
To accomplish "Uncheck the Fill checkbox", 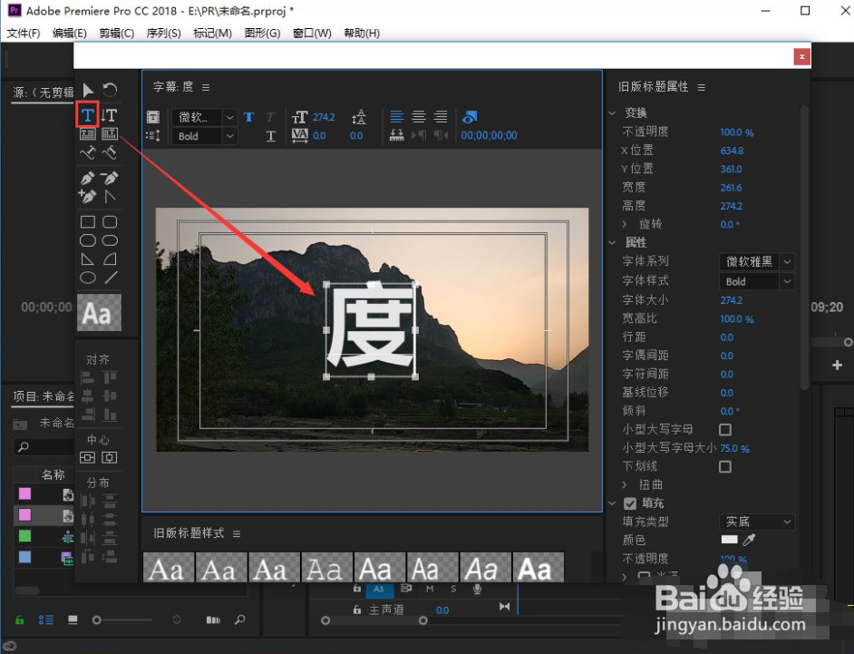I will click(x=630, y=503).
